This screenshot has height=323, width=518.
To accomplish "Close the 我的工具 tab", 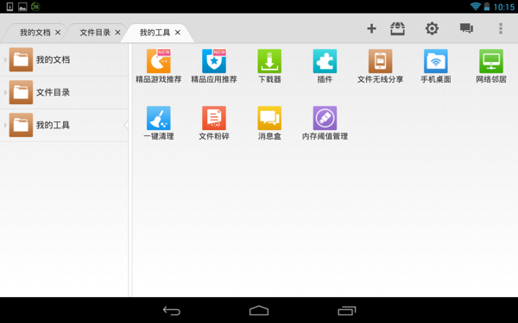I will pos(177,33).
